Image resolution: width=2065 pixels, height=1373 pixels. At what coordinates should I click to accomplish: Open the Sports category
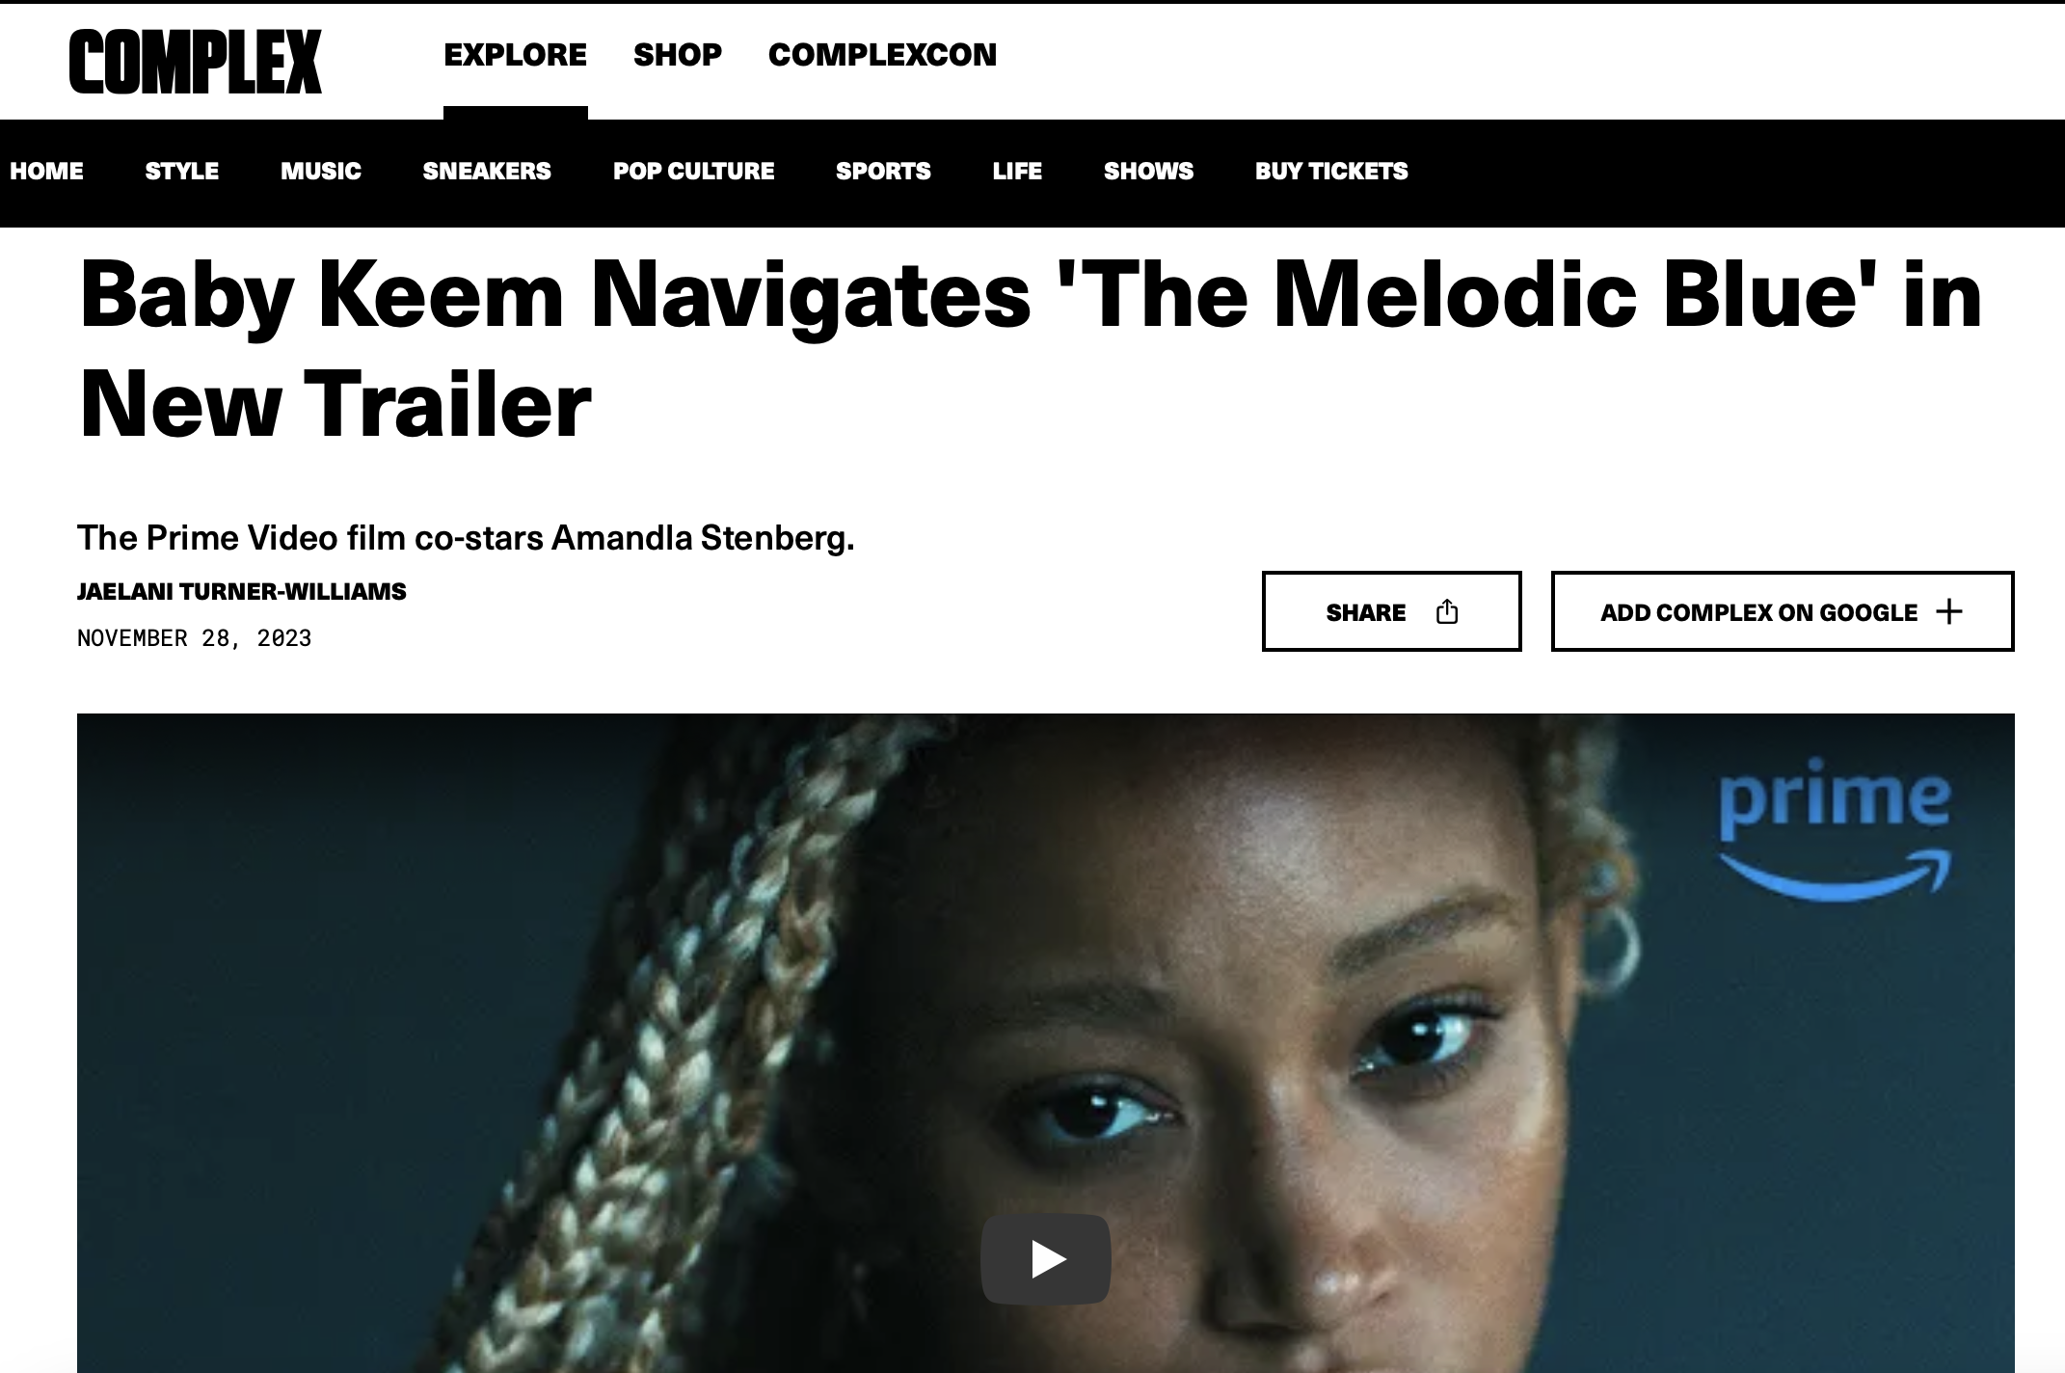pos(883,171)
